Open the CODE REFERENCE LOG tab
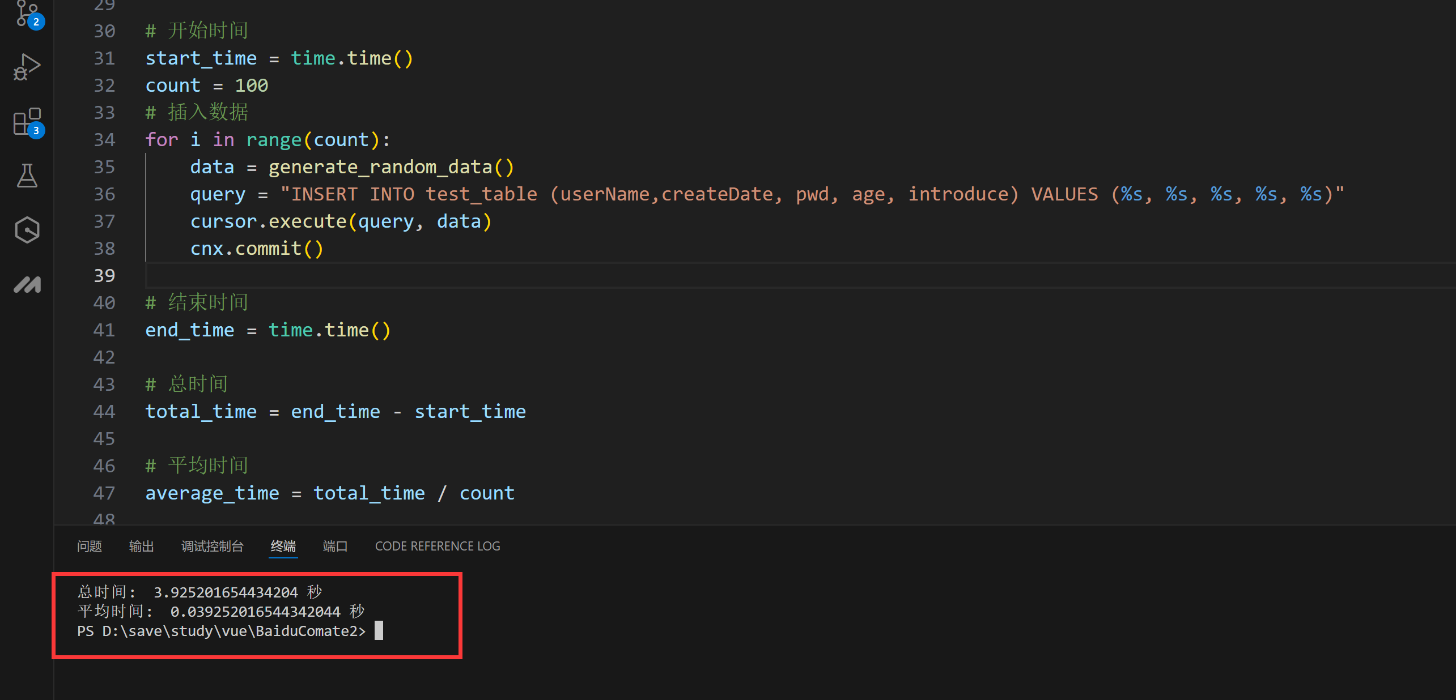The height and width of the screenshot is (700, 1456). [437, 546]
